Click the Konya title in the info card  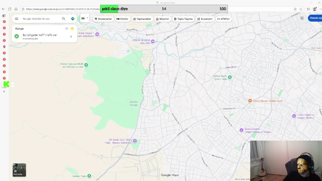pos(19,29)
